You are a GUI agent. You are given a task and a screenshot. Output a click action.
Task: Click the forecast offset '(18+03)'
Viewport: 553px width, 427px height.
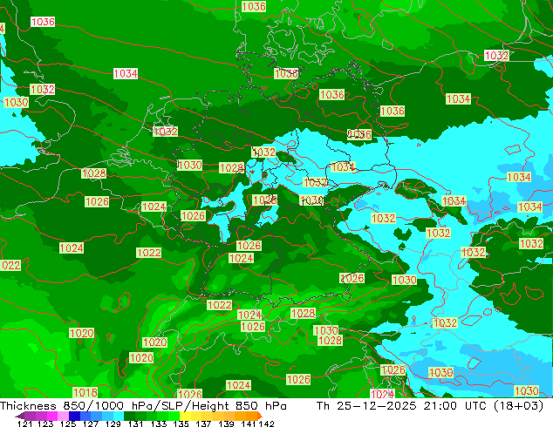(x=518, y=406)
